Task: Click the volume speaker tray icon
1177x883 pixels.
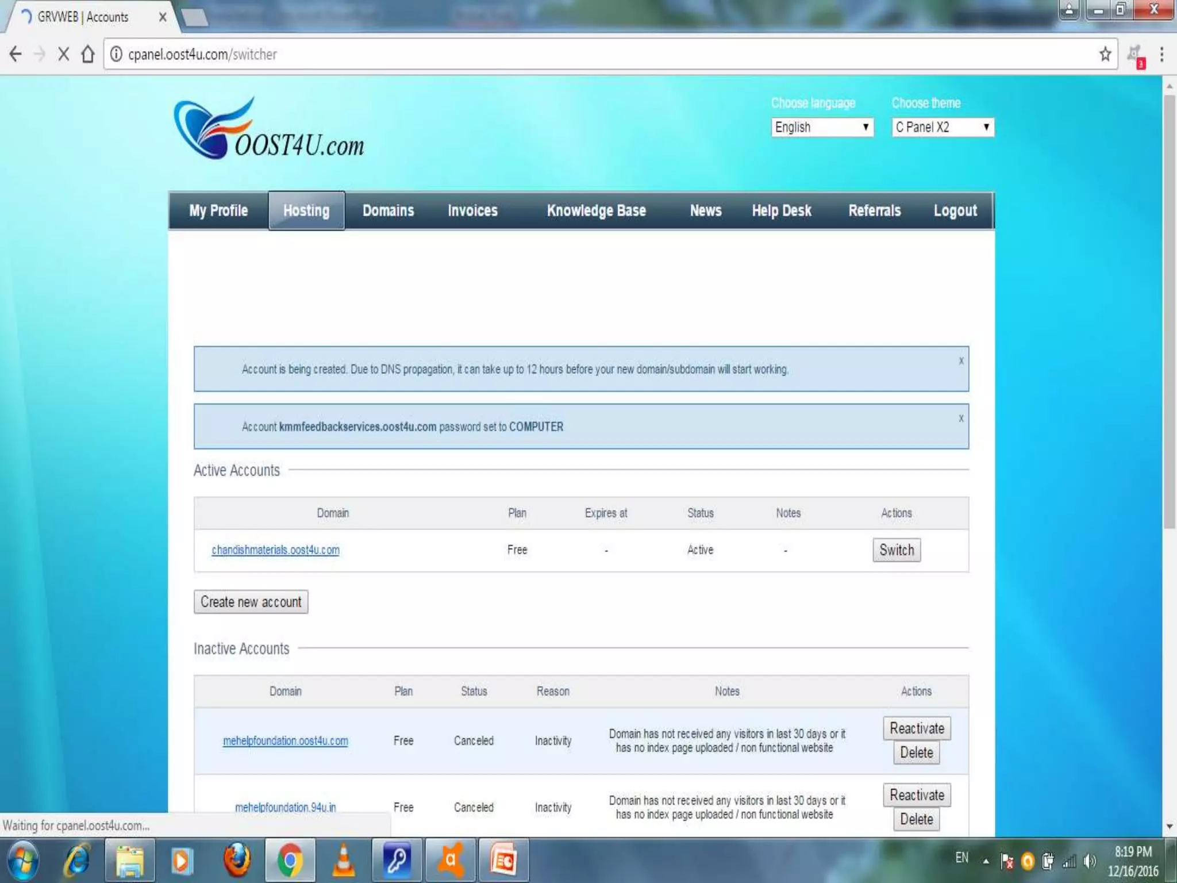Action: point(1088,861)
